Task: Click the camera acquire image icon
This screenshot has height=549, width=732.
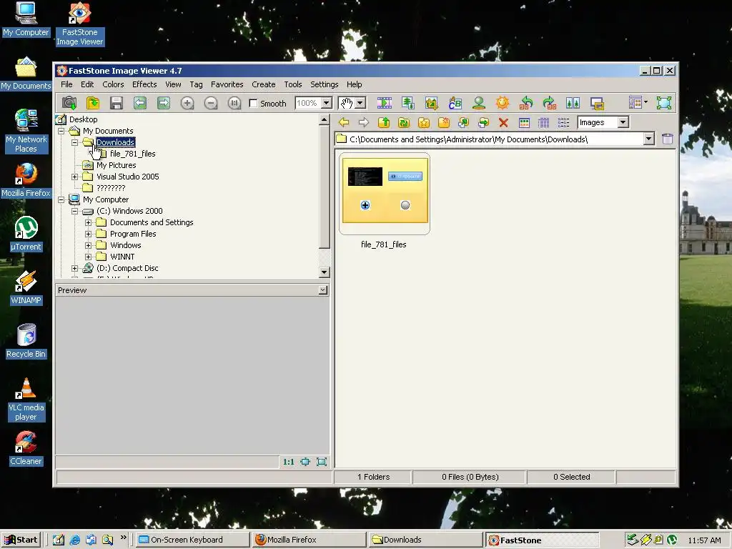Action: [x=69, y=103]
